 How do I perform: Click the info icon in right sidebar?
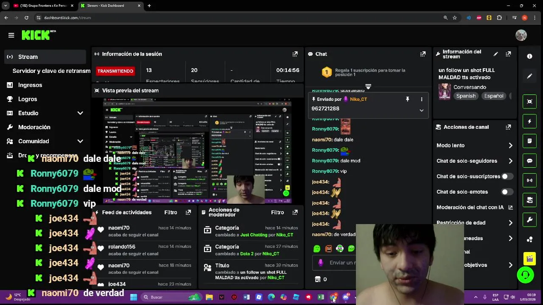point(529,56)
